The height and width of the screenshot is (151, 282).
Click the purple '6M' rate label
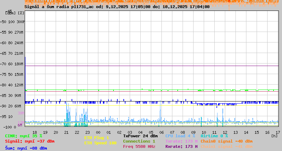[20, 125]
